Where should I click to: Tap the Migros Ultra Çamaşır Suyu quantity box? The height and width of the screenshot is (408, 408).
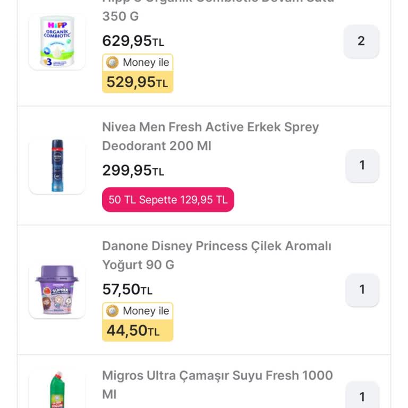click(x=362, y=395)
